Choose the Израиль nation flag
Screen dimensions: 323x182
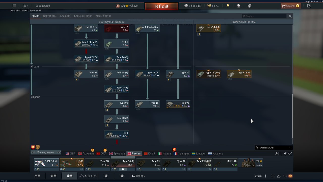coord(215,154)
